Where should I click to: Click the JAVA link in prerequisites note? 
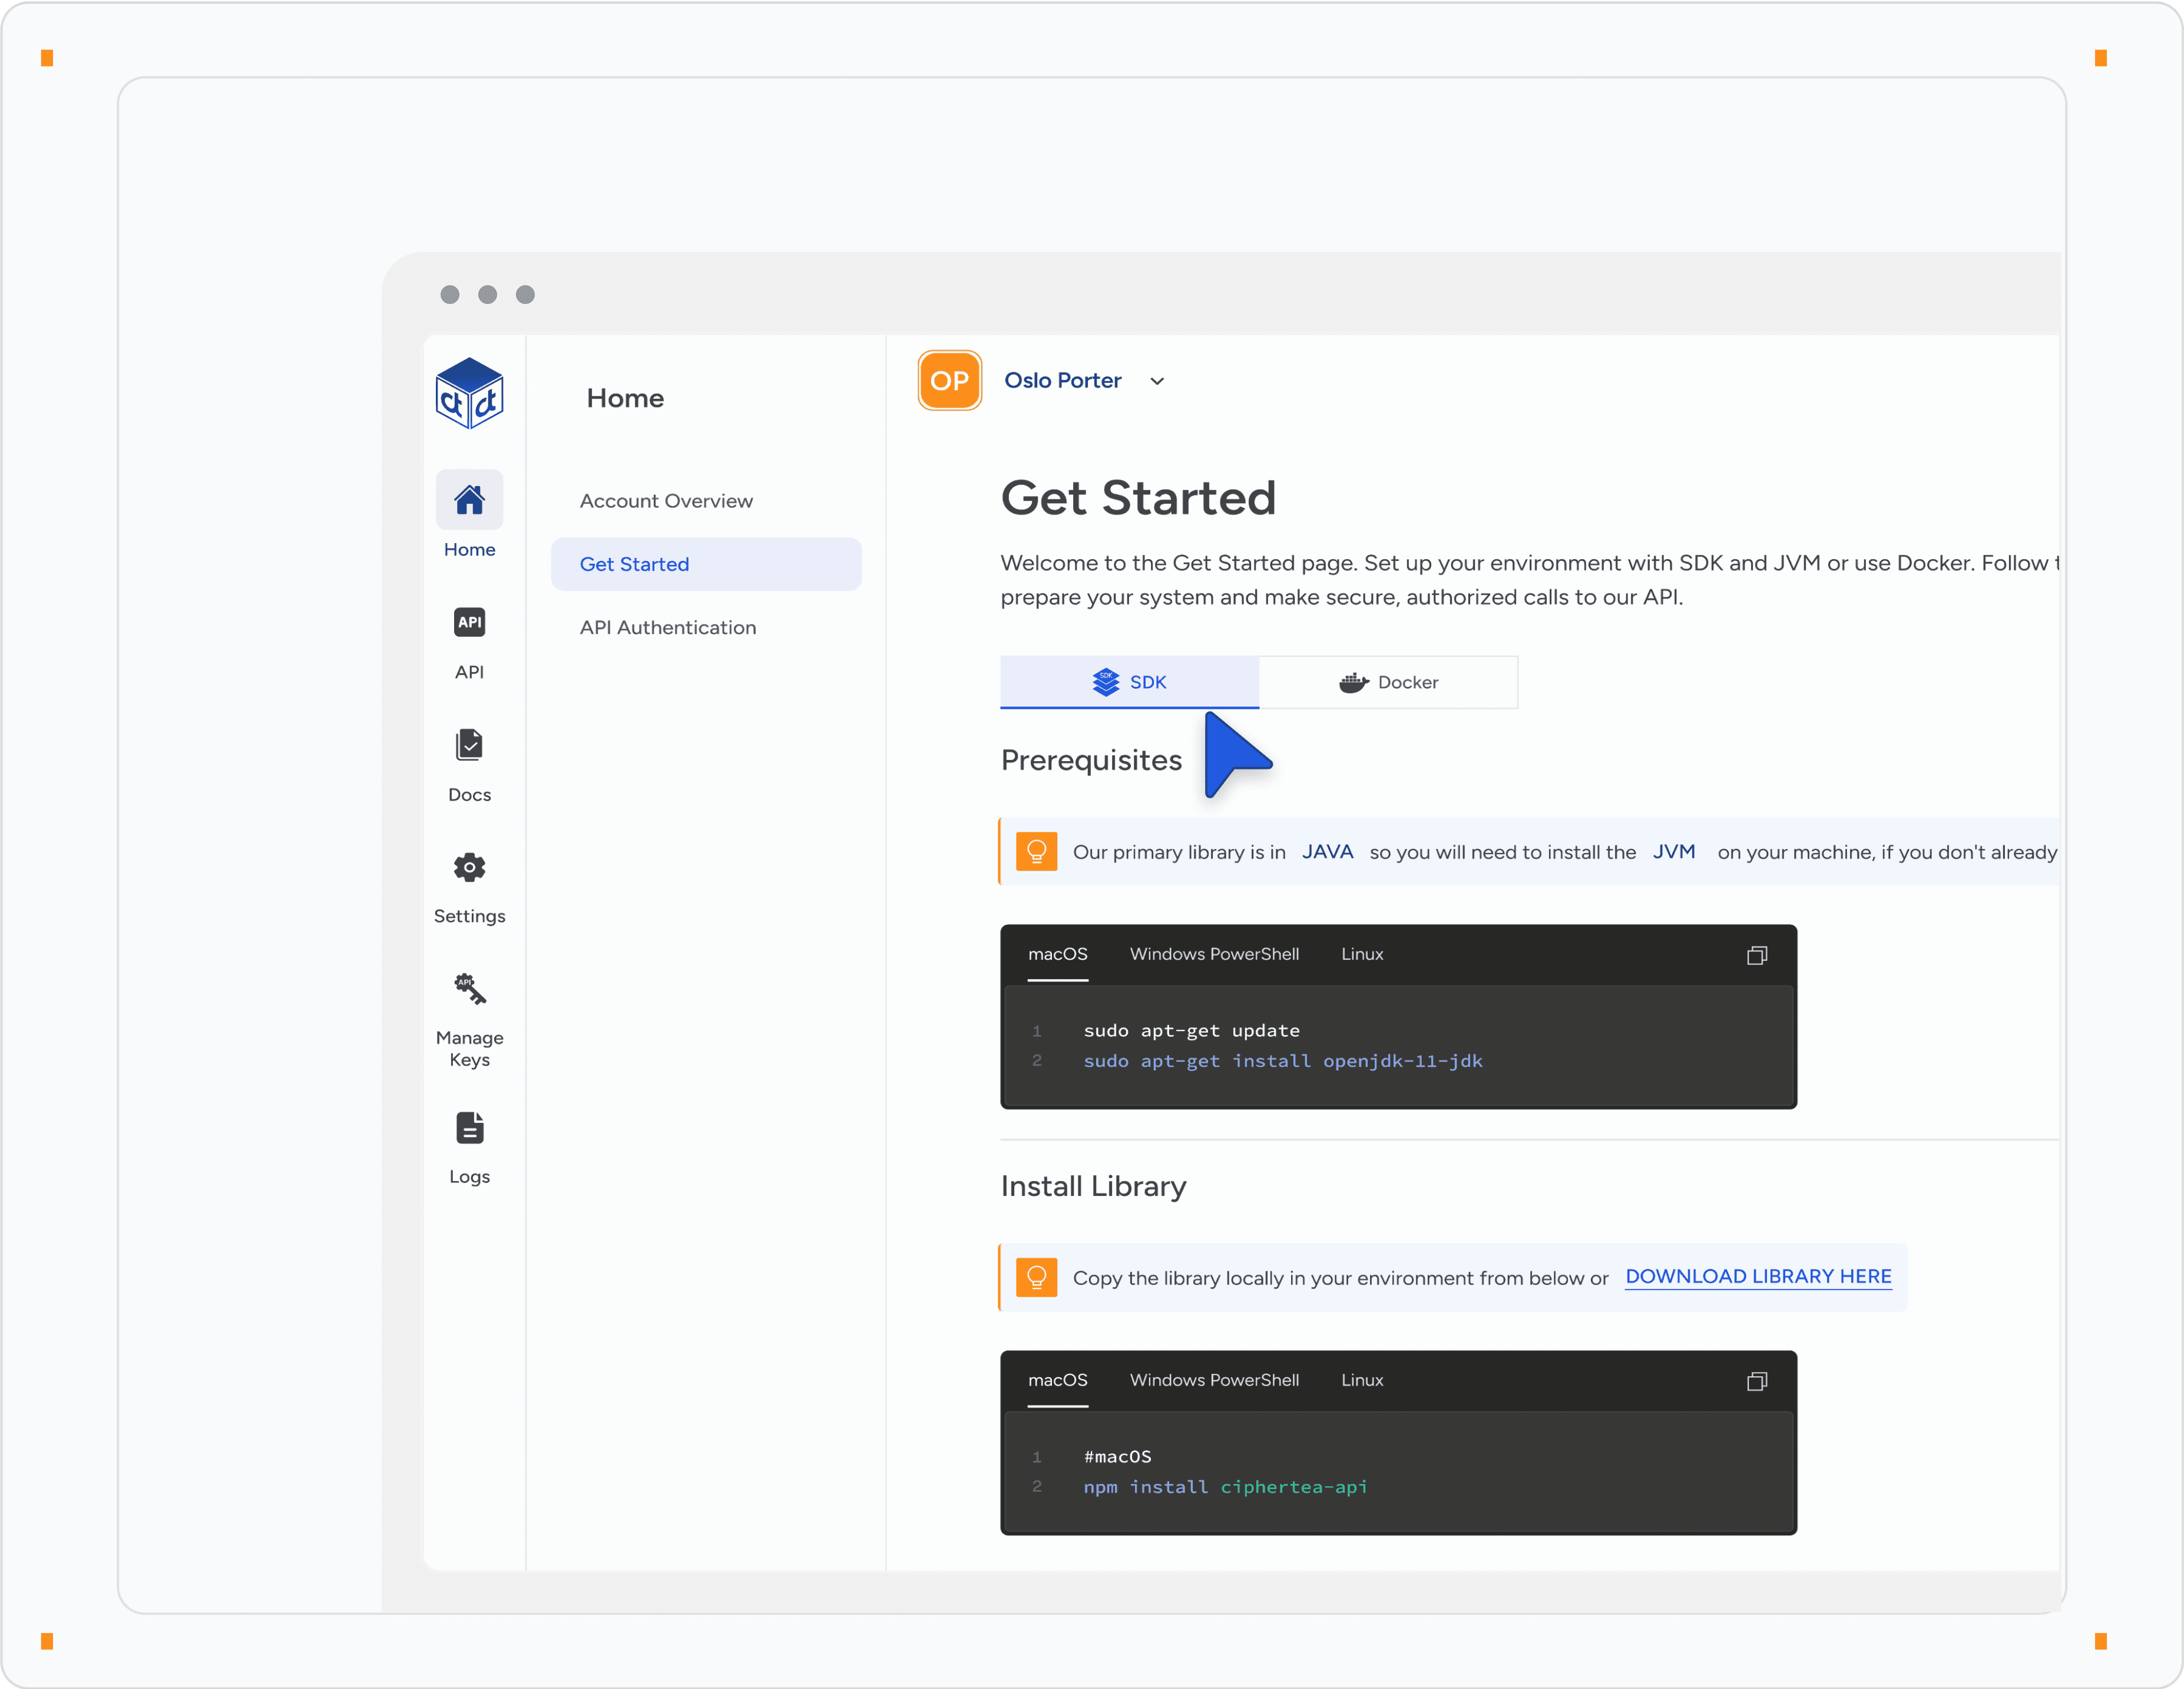pos(1327,852)
